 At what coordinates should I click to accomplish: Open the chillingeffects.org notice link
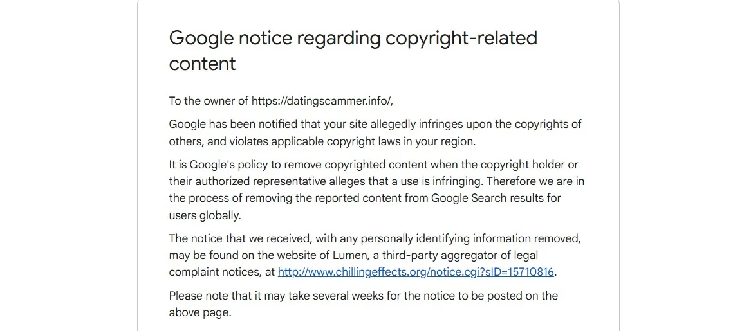[x=416, y=272]
